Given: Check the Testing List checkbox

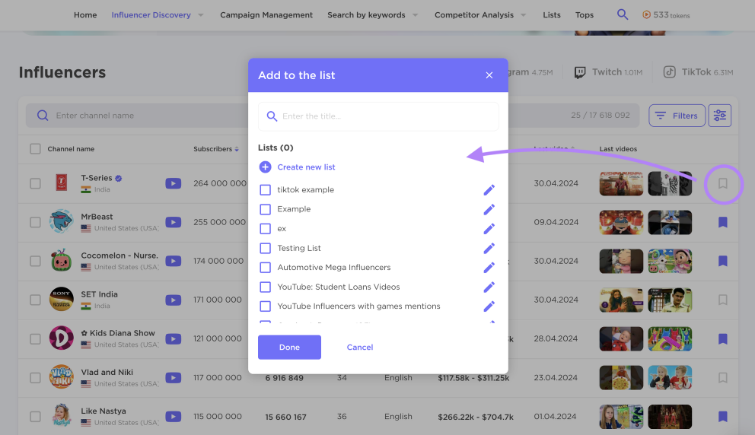Looking at the screenshot, I should pyautogui.click(x=266, y=248).
